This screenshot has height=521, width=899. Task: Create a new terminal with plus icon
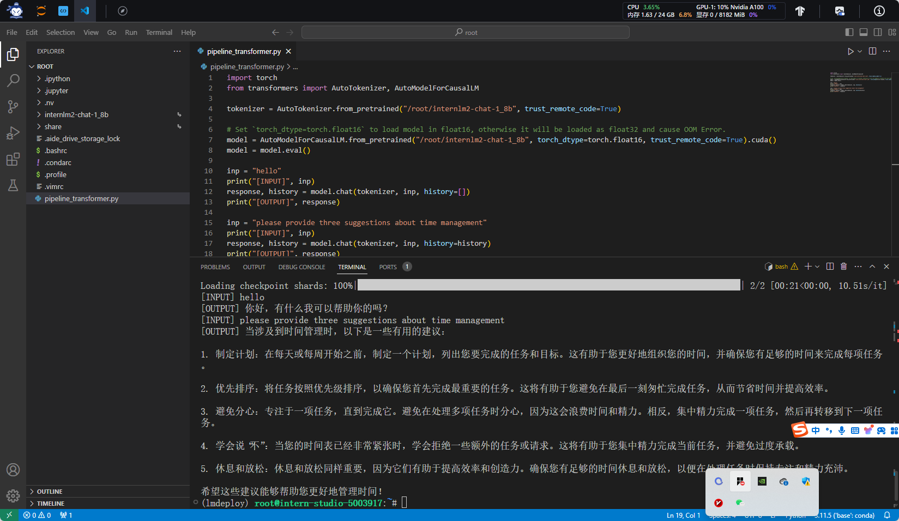point(808,266)
